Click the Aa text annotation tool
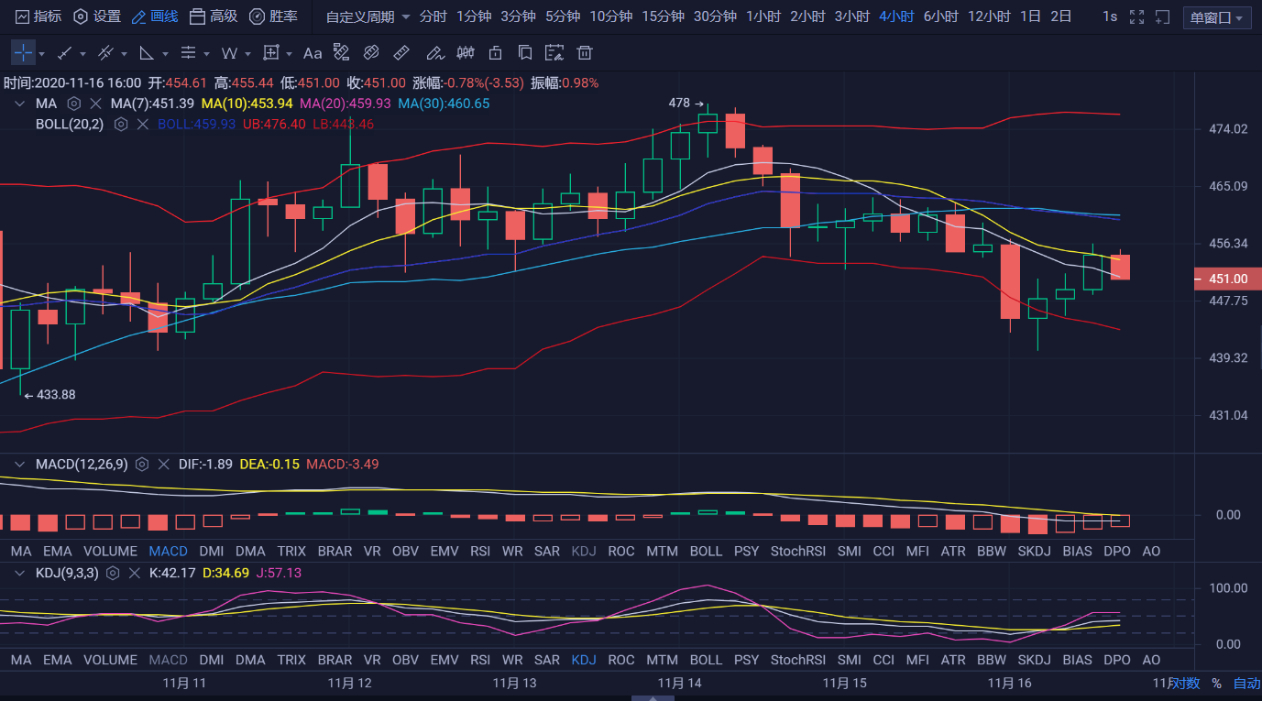The height and width of the screenshot is (701, 1262). 313,52
